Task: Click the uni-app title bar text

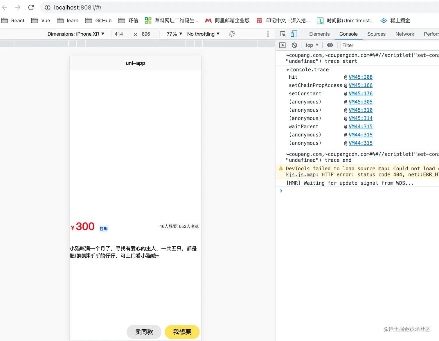Action: point(135,63)
